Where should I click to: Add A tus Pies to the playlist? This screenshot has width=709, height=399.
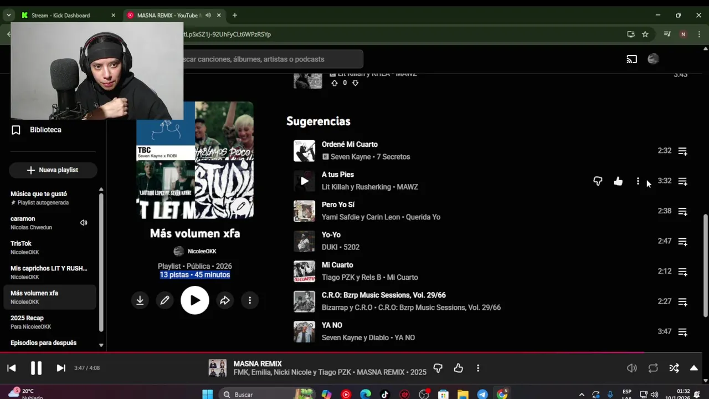(x=683, y=181)
